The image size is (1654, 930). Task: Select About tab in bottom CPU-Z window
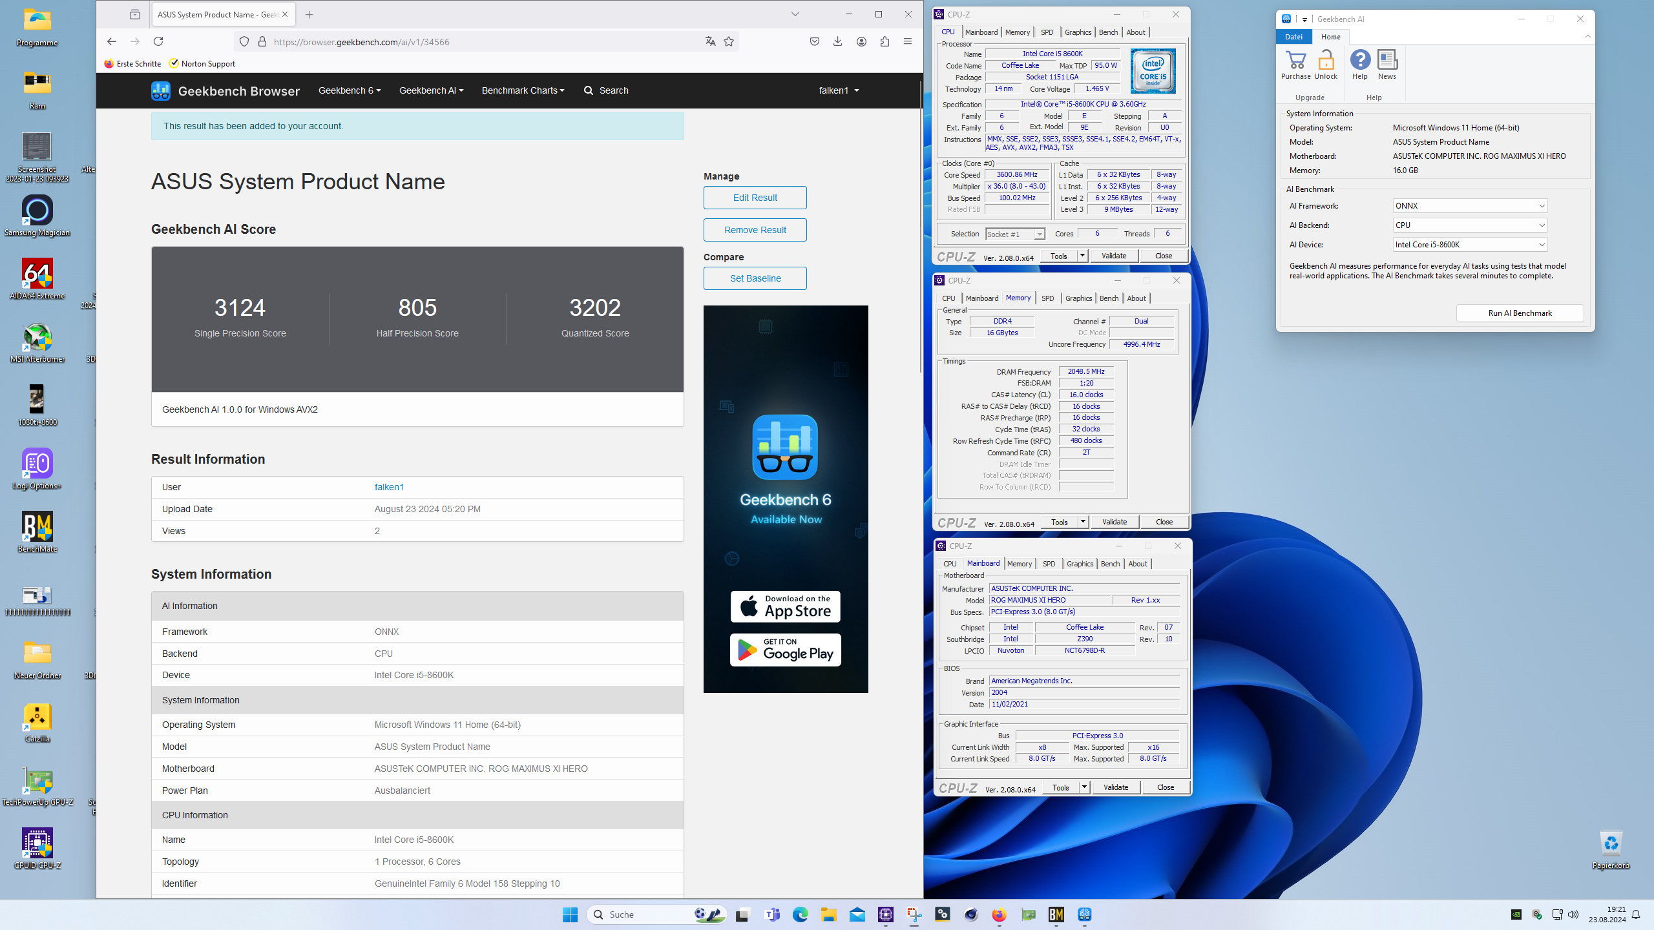1138,564
